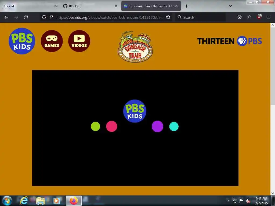Launch Internet Explorer from taskbar
275x206 pixels.
24,201
